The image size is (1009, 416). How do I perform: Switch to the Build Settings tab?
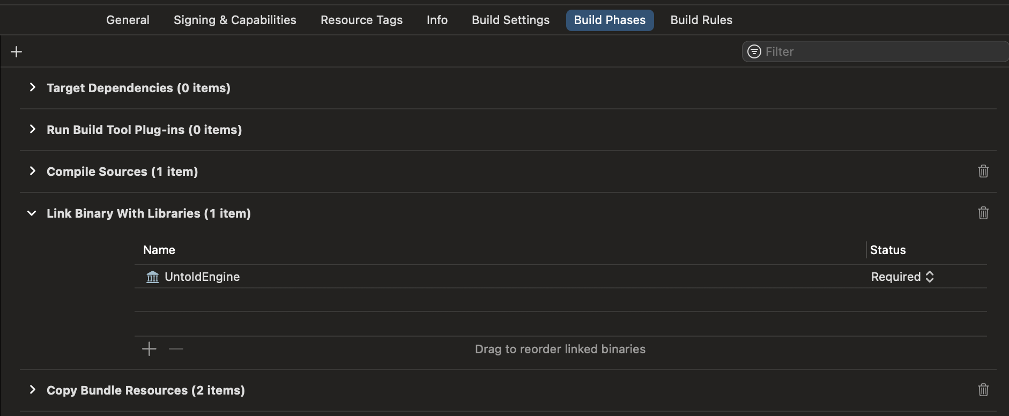[510, 20]
